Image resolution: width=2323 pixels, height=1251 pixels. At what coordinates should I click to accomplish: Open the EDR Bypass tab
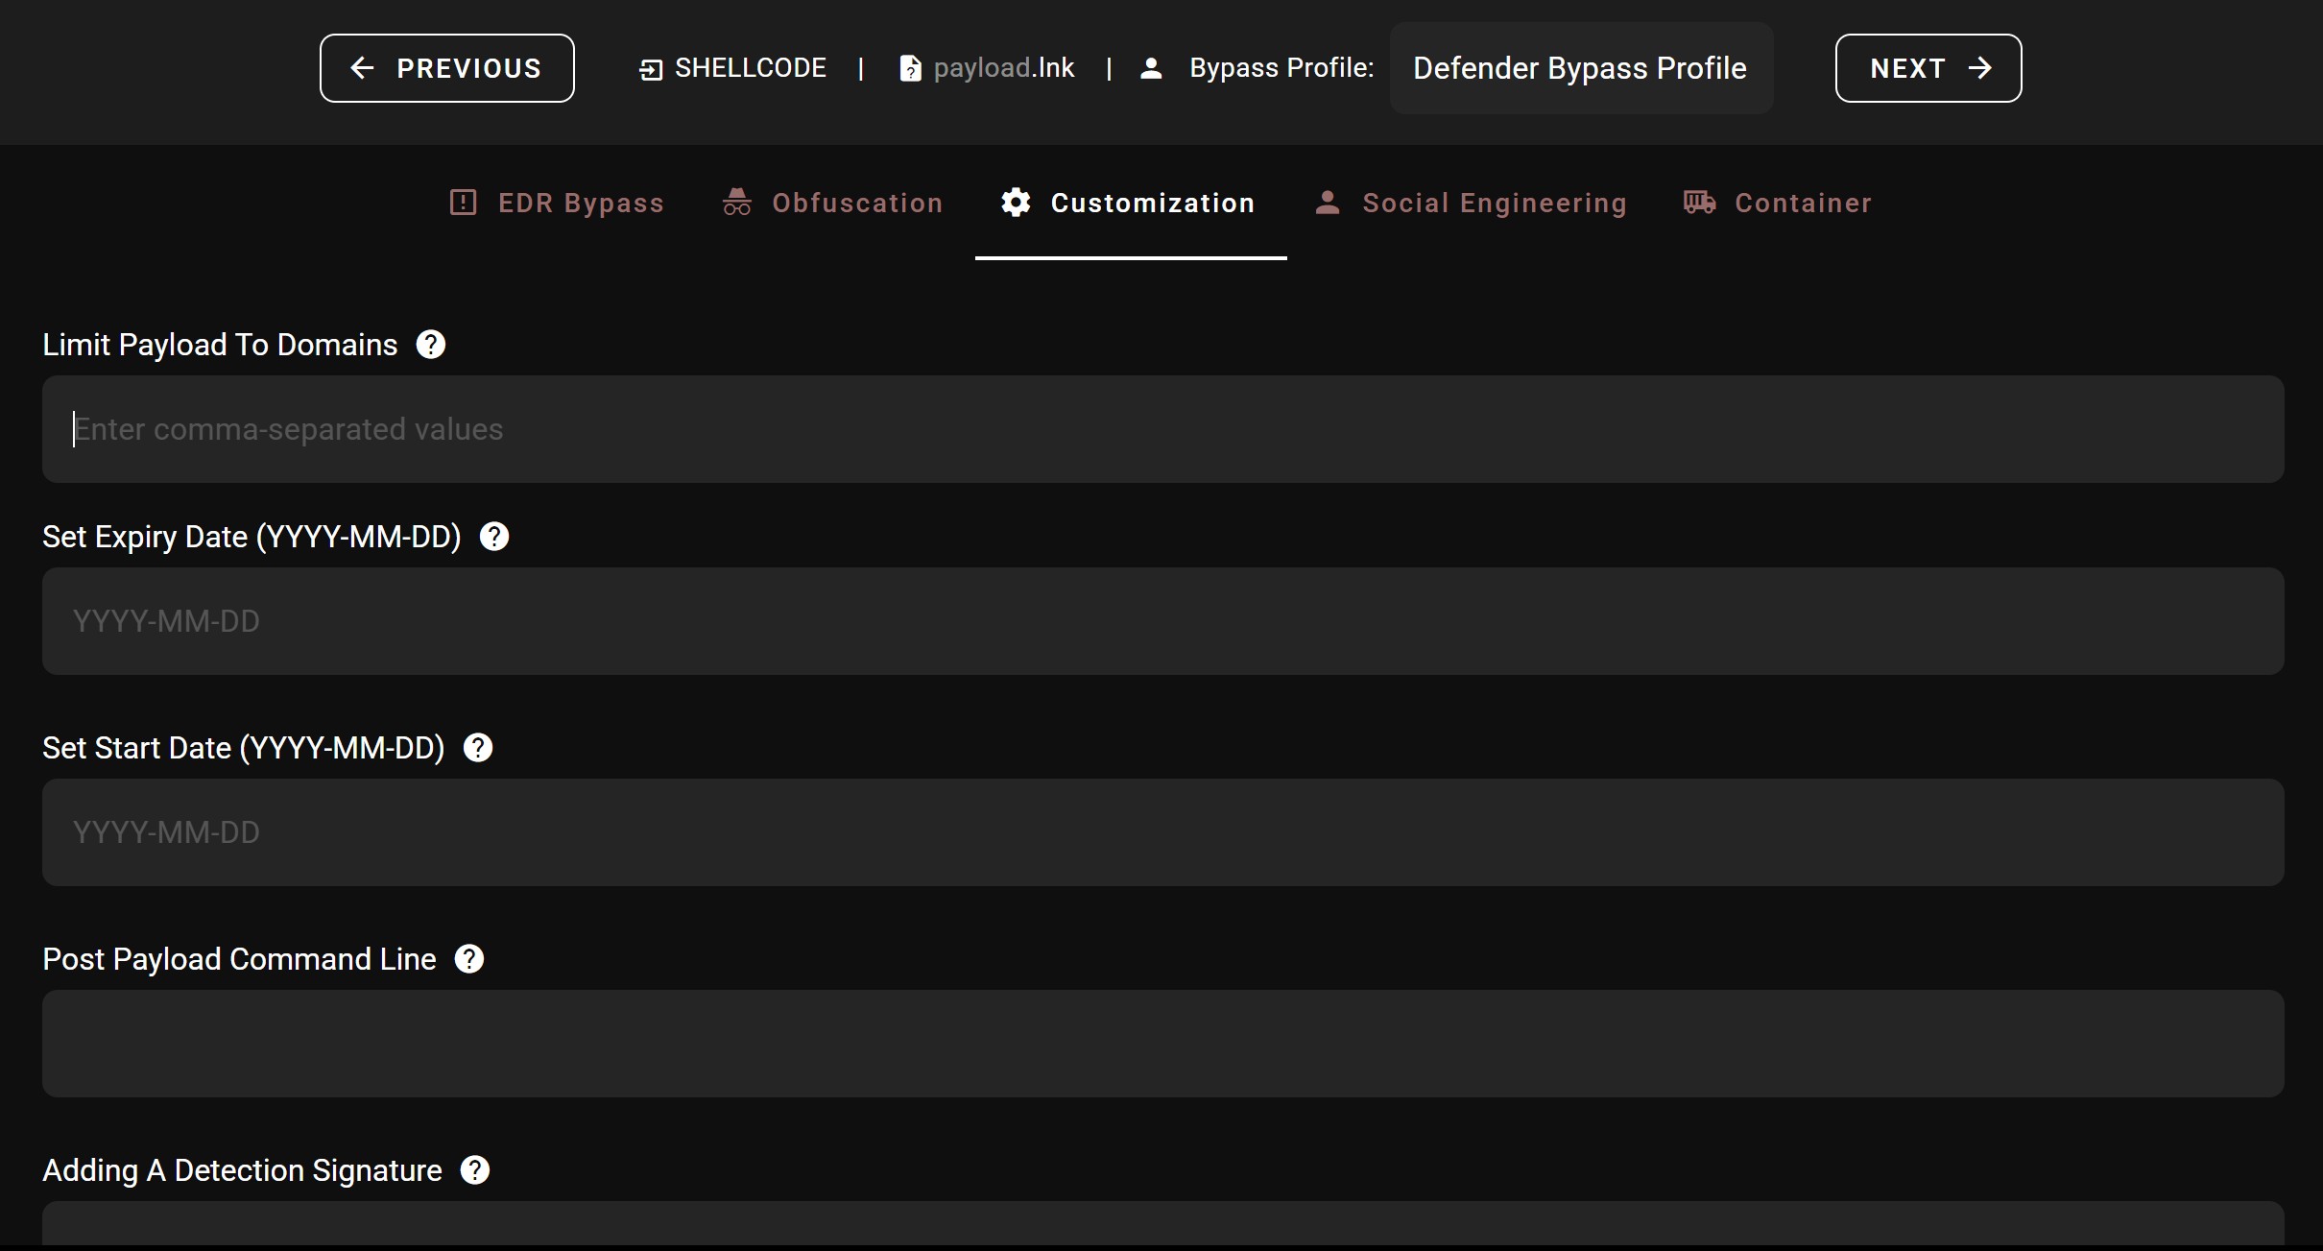coord(557,204)
